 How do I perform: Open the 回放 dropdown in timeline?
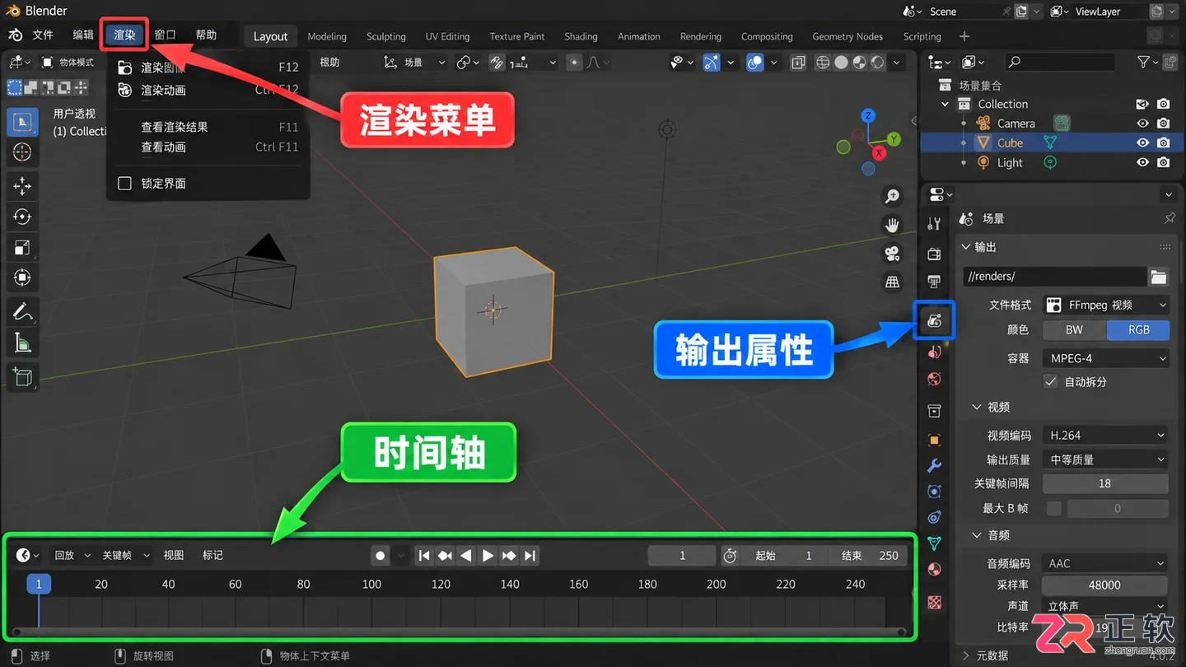point(72,556)
